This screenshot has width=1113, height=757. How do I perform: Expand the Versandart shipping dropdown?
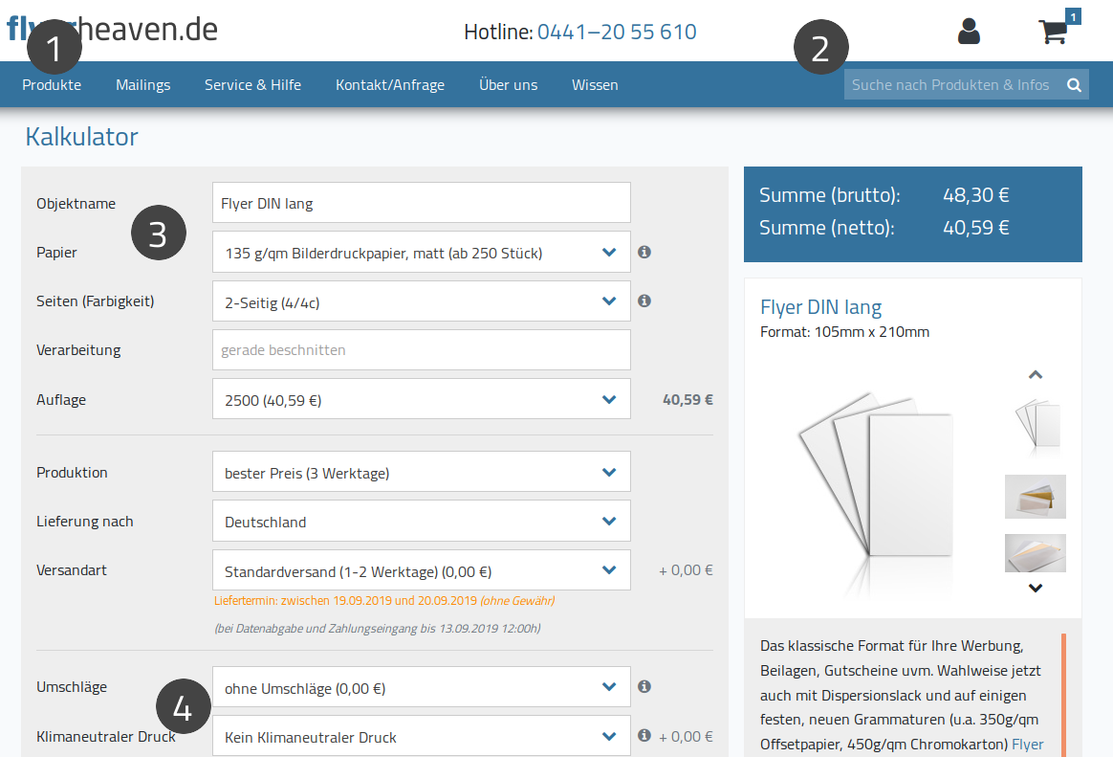(421, 570)
